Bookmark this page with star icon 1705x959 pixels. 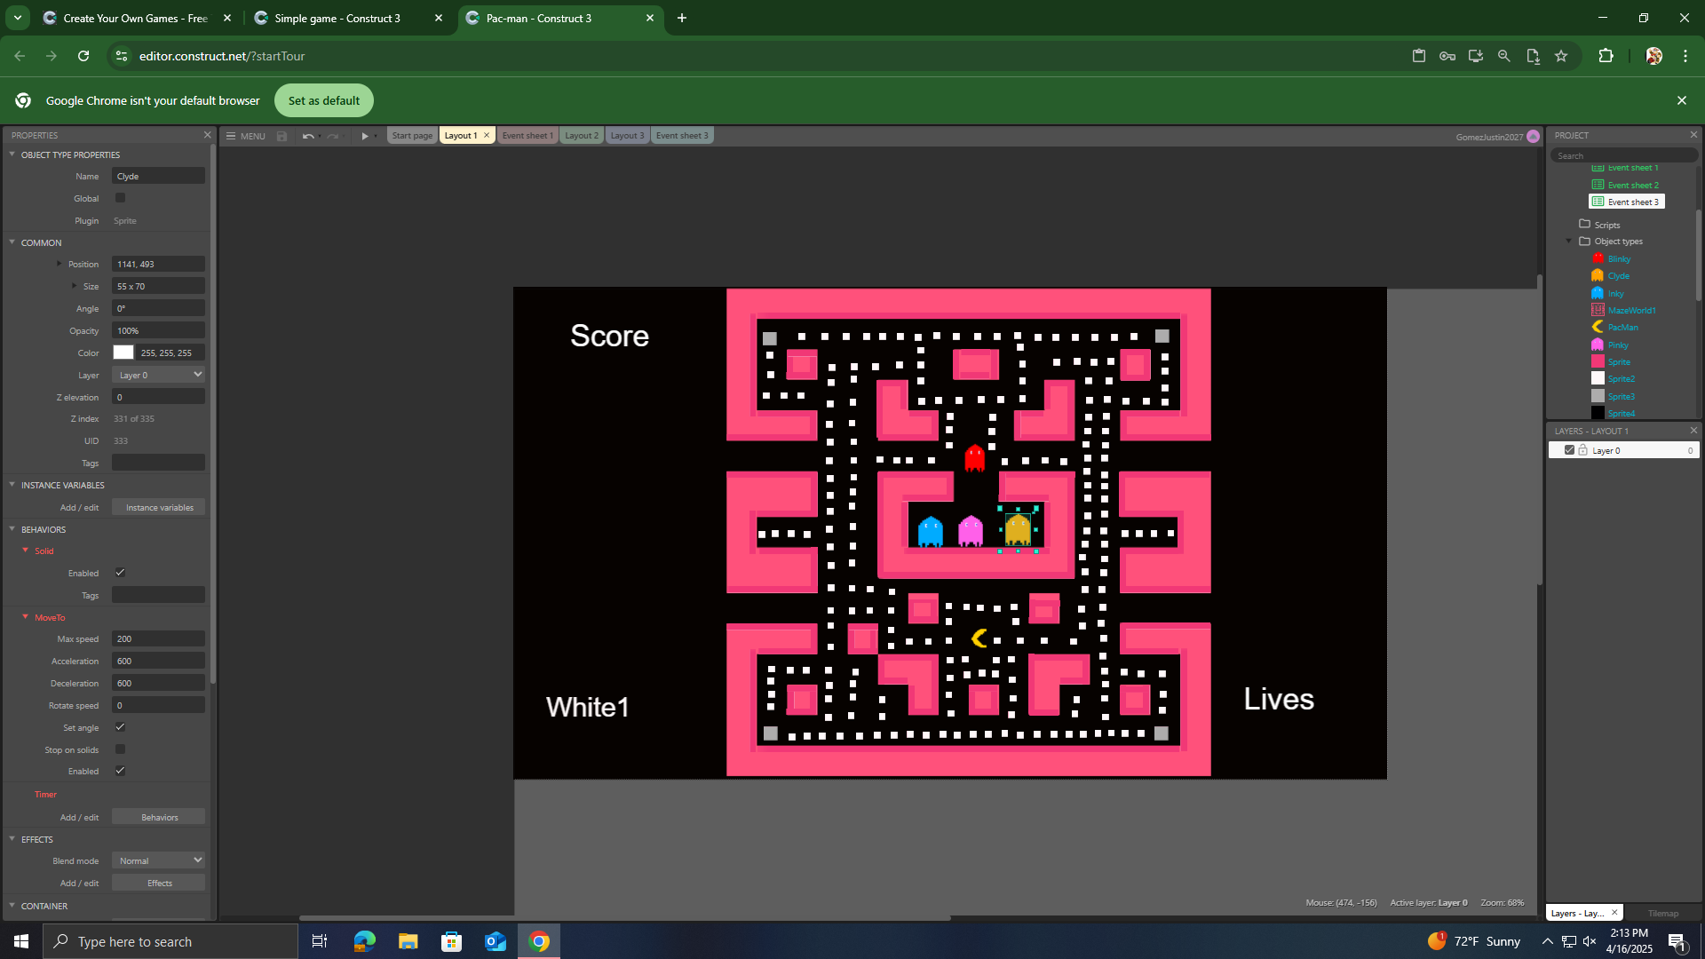tap(1561, 56)
